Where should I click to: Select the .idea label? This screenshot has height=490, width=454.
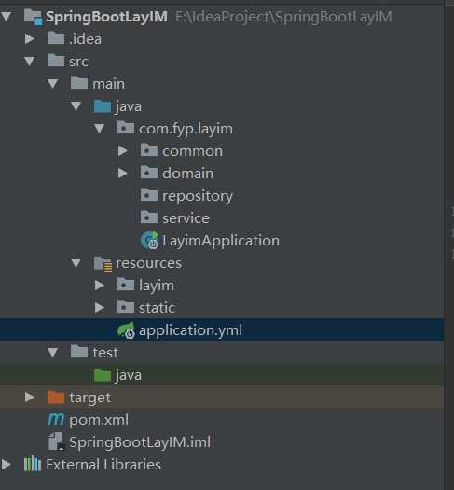pos(85,39)
